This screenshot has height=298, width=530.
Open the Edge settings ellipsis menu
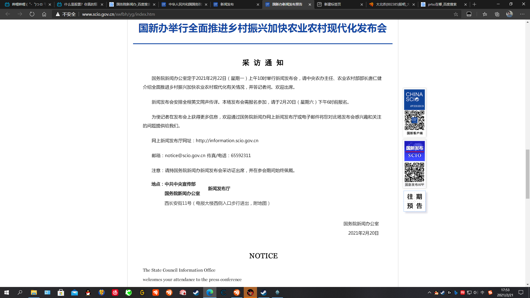pyautogui.click(x=522, y=14)
